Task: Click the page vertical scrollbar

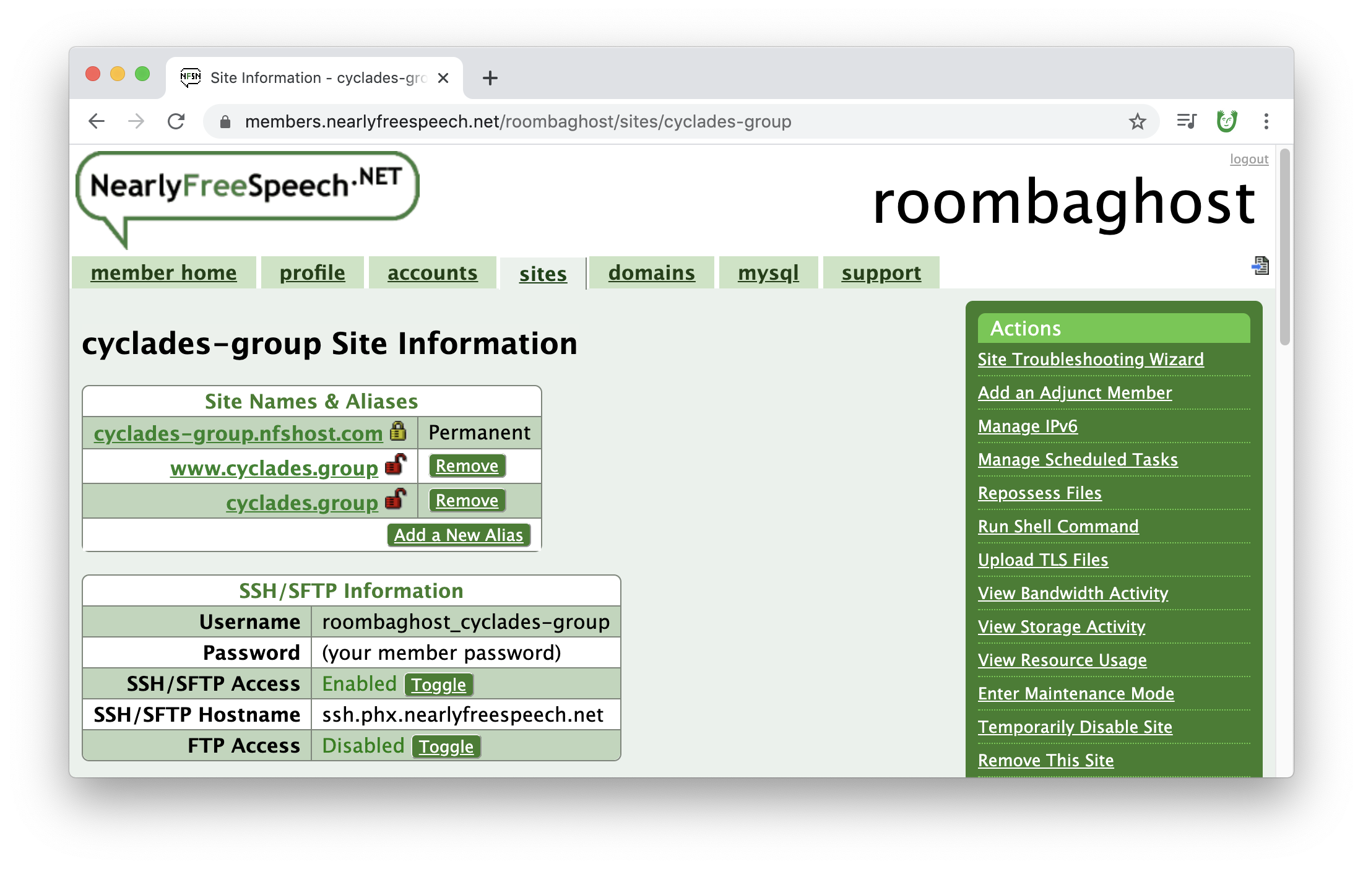Action: click(1284, 248)
